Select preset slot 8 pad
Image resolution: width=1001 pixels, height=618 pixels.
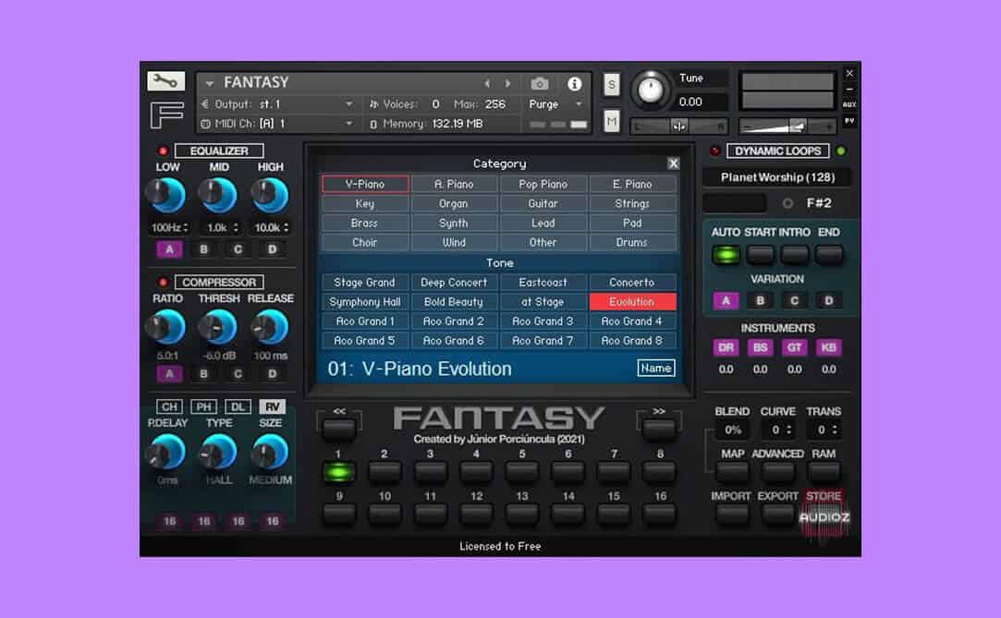pos(659,472)
